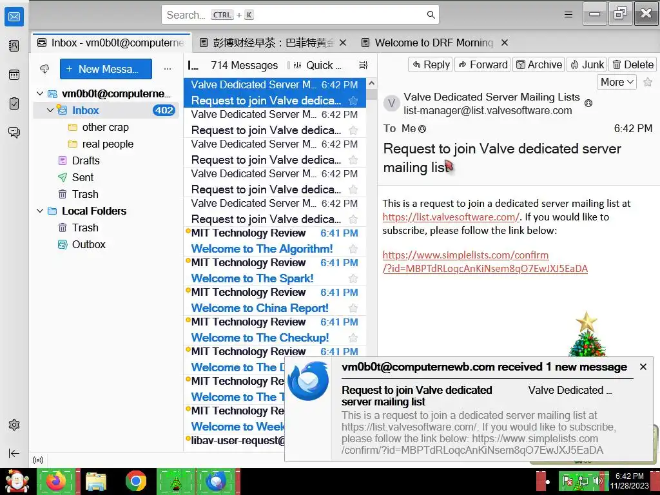Forward the message
Viewport: 660px width, 495px height.
pos(482,64)
